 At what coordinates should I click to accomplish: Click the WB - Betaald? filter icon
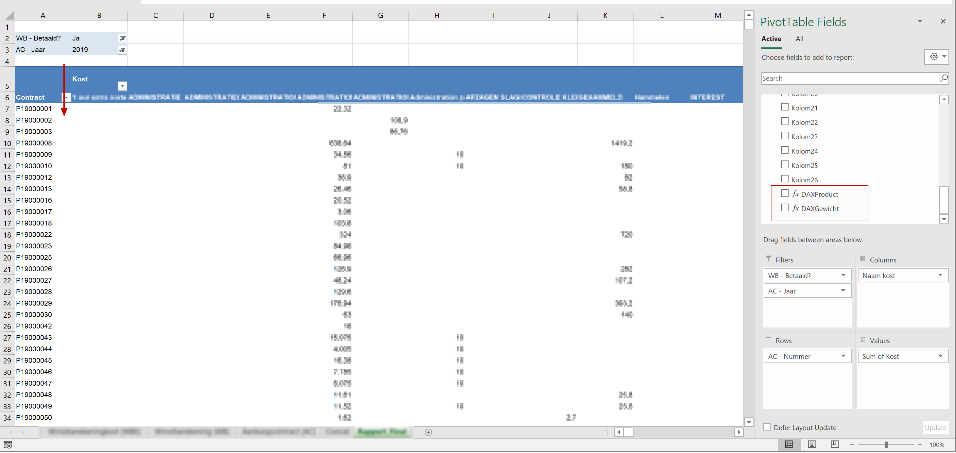pos(122,38)
